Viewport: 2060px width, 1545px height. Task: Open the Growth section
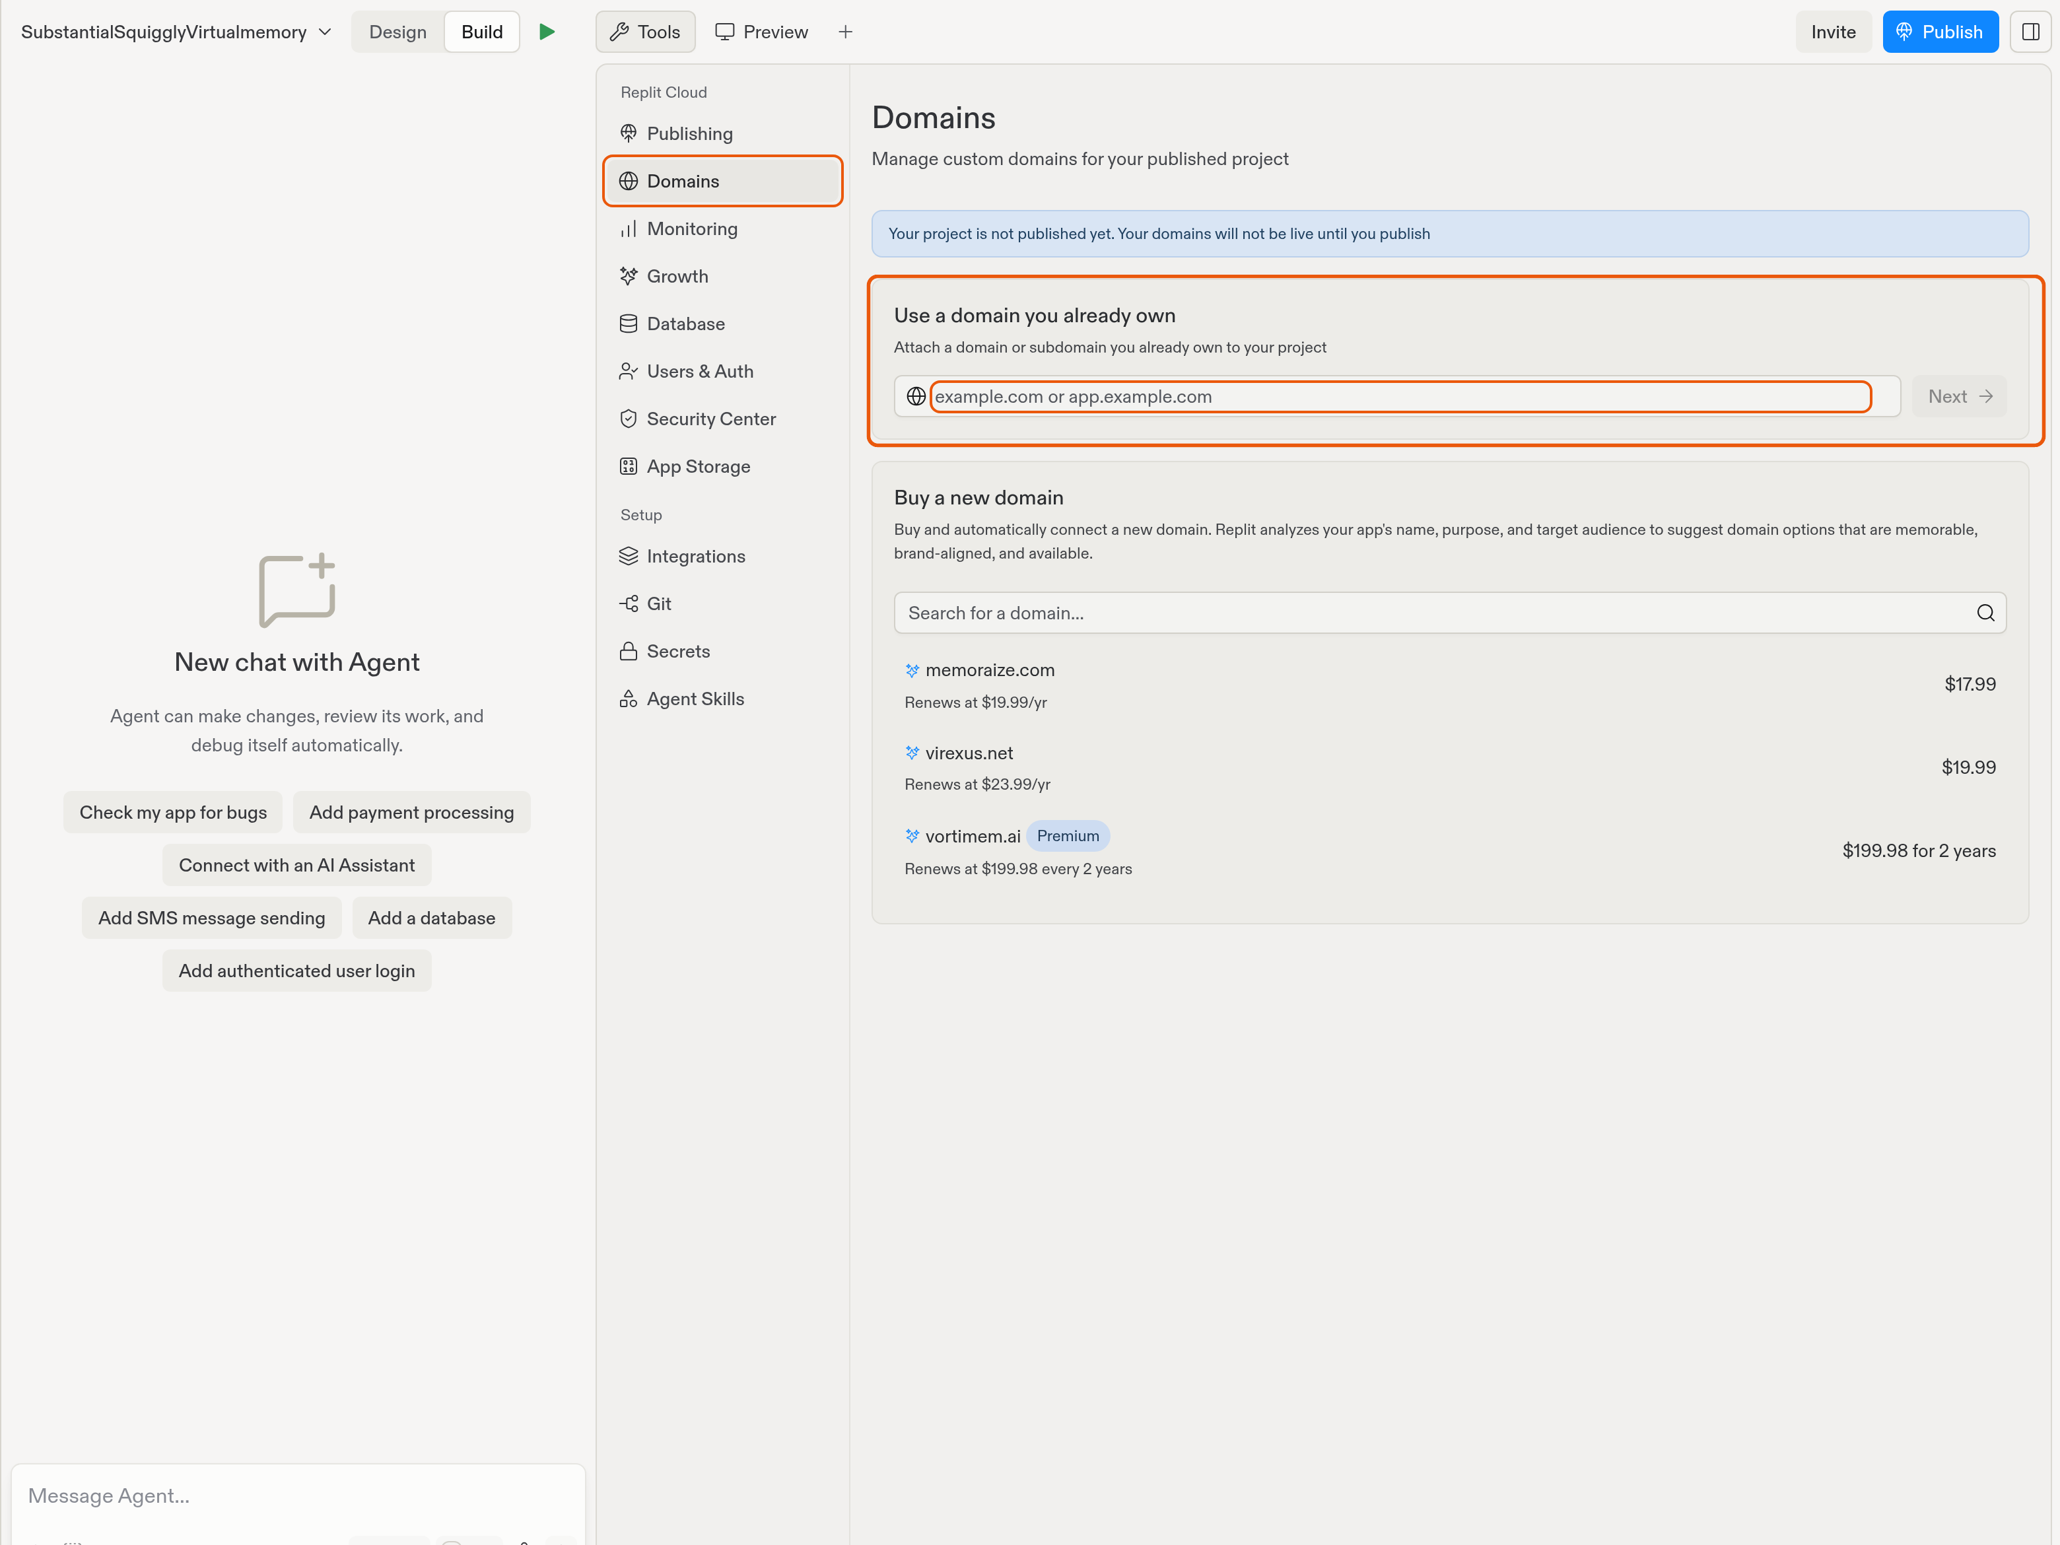tap(723, 276)
